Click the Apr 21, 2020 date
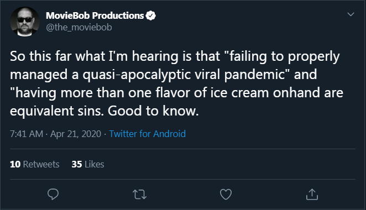 click(x=76, y=134)
